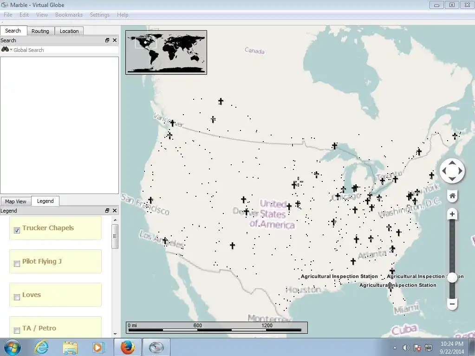
Task: Open the View menu
Action: click(x=42, y=15)
